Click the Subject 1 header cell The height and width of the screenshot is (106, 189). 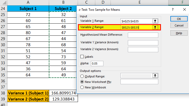point(28,9)
